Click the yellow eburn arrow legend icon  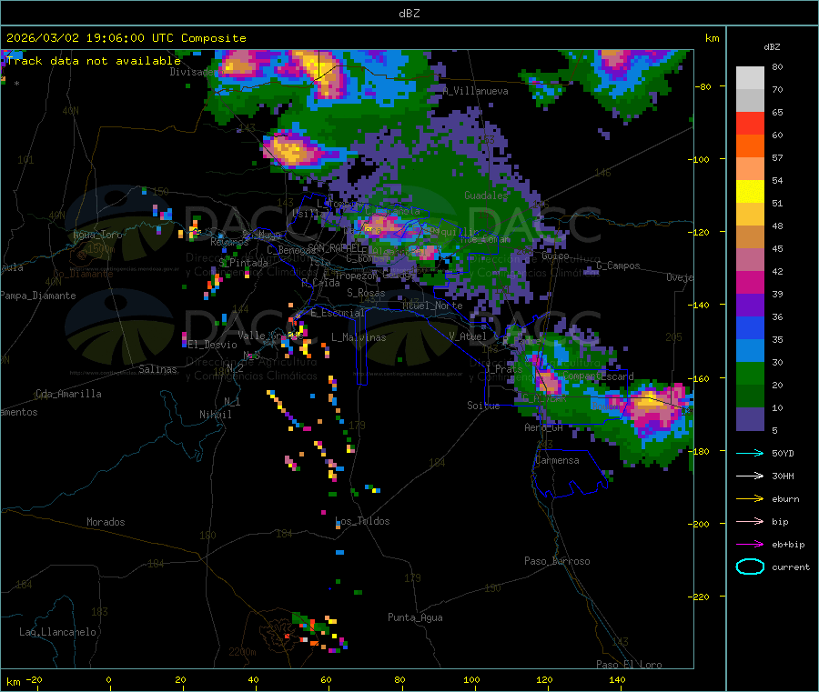[750, 499]
